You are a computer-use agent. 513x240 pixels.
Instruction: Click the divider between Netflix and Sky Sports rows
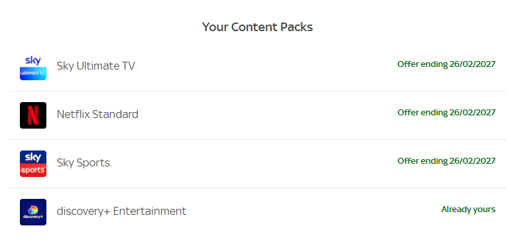[x=258, y=140]
